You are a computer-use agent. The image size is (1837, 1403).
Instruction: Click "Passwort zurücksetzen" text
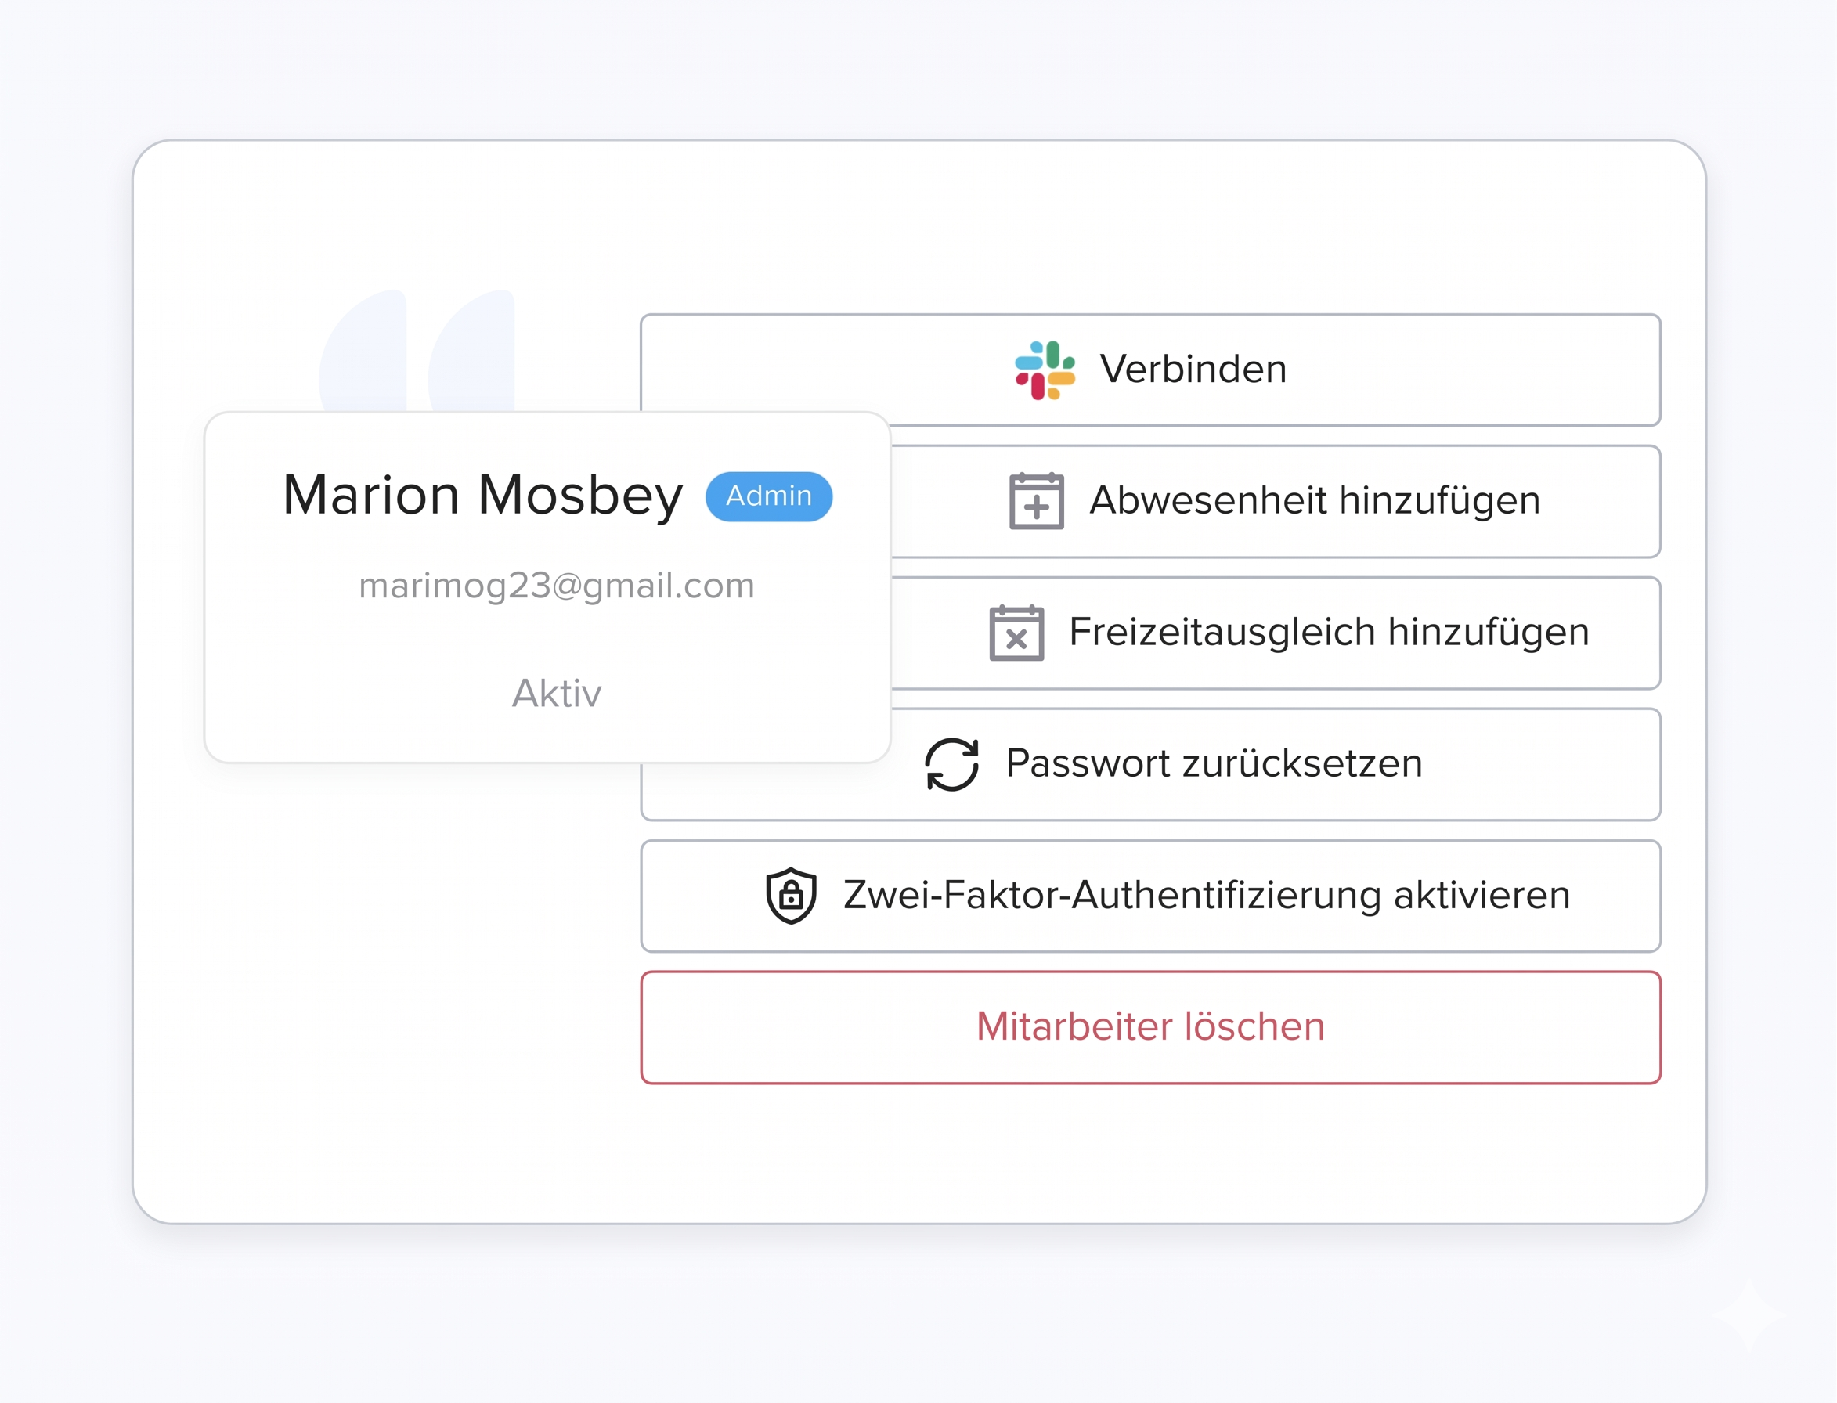point(1214,763)
